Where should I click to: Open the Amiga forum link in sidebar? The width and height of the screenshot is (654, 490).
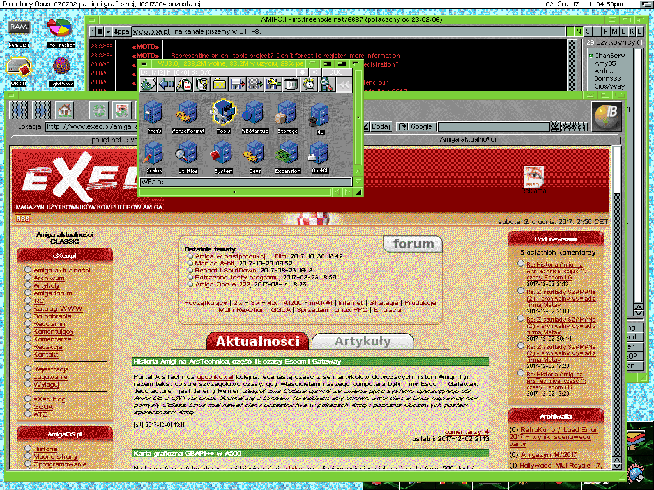tap(53, 293)
